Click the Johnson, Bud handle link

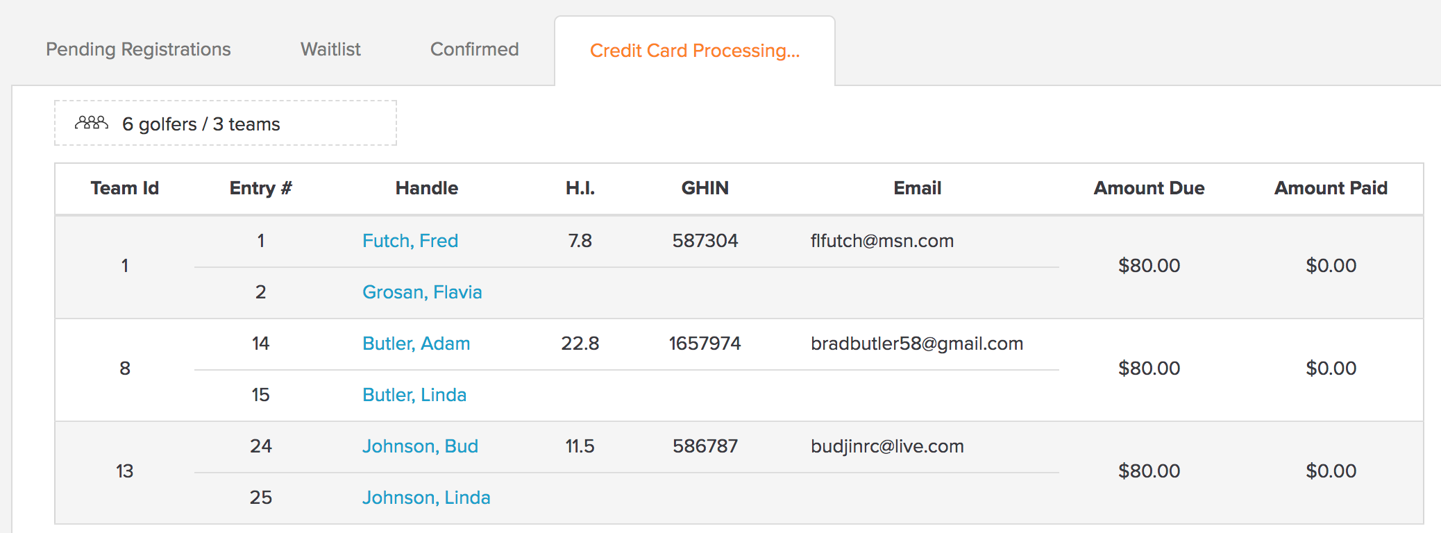(x=420, y=446)
